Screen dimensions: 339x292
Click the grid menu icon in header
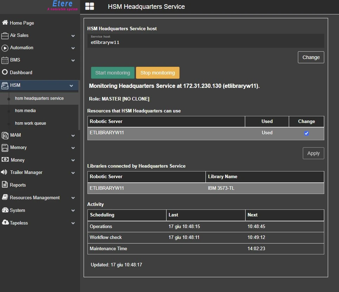click(90, 6)
